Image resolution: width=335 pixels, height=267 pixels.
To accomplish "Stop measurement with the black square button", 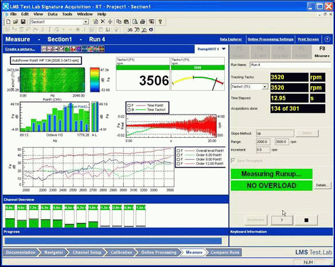I will point(306,220).
